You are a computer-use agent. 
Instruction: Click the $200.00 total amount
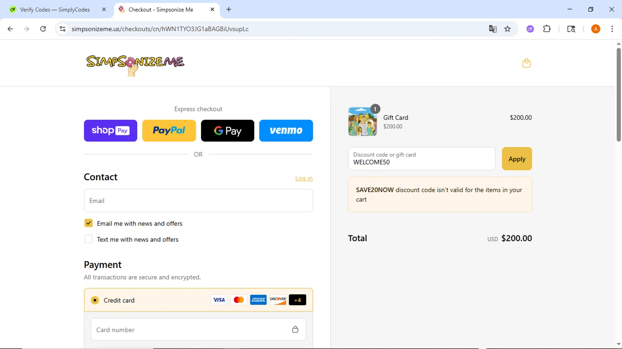pyautogui.click(x=516, y=238)
